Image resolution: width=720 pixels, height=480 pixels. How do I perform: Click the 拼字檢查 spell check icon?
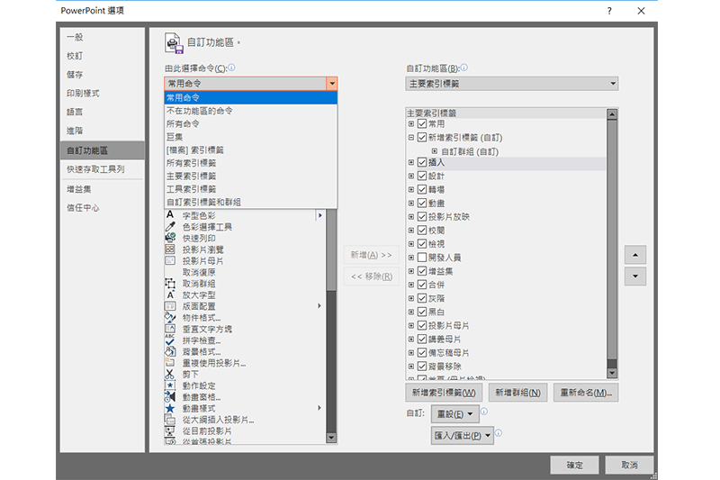(x=170, y=340)
